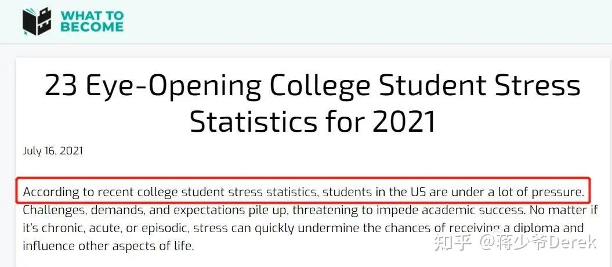Viewport: 612px width, 267px height.
Task: Click the number "23" in the headline
Action: (x=61, y=86)
